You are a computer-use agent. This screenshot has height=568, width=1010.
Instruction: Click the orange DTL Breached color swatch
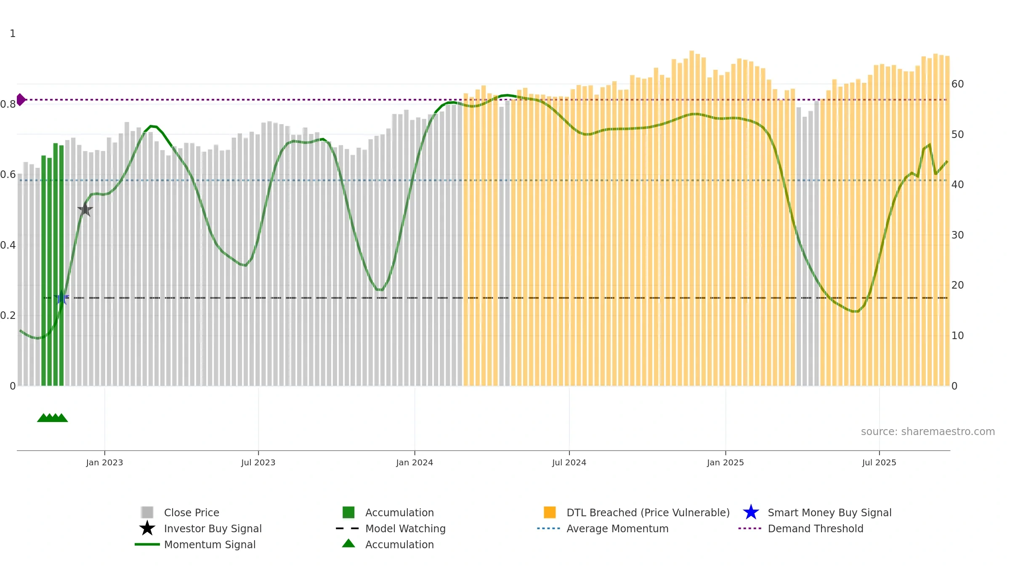click(550, 512)
